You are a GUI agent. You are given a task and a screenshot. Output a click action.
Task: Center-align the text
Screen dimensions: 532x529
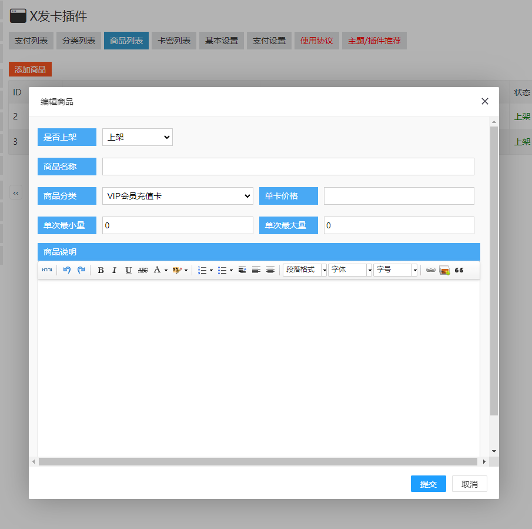pos(270,270)
